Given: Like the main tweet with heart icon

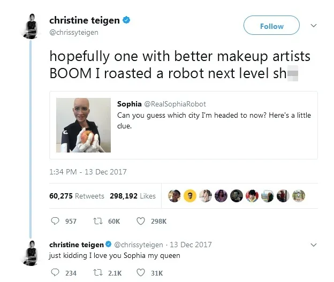Looking at the screenshot, I should pyautogui.click(x=142, y=220).
